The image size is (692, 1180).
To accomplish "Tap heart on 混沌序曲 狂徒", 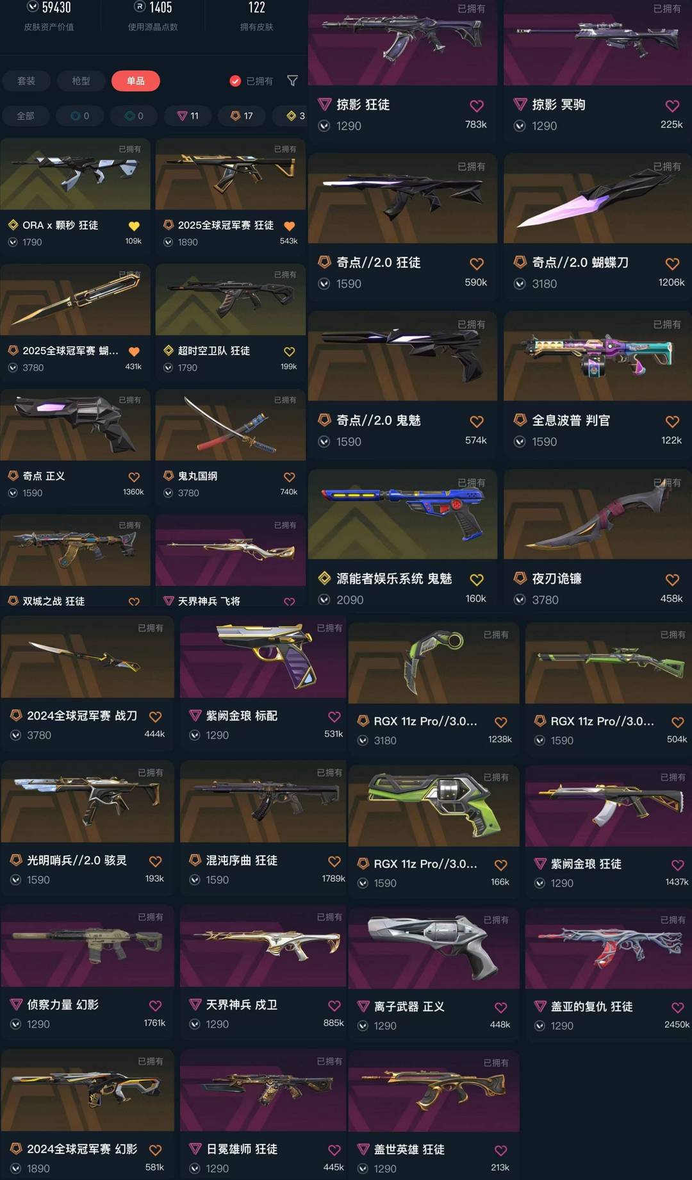I will [334, 861].
